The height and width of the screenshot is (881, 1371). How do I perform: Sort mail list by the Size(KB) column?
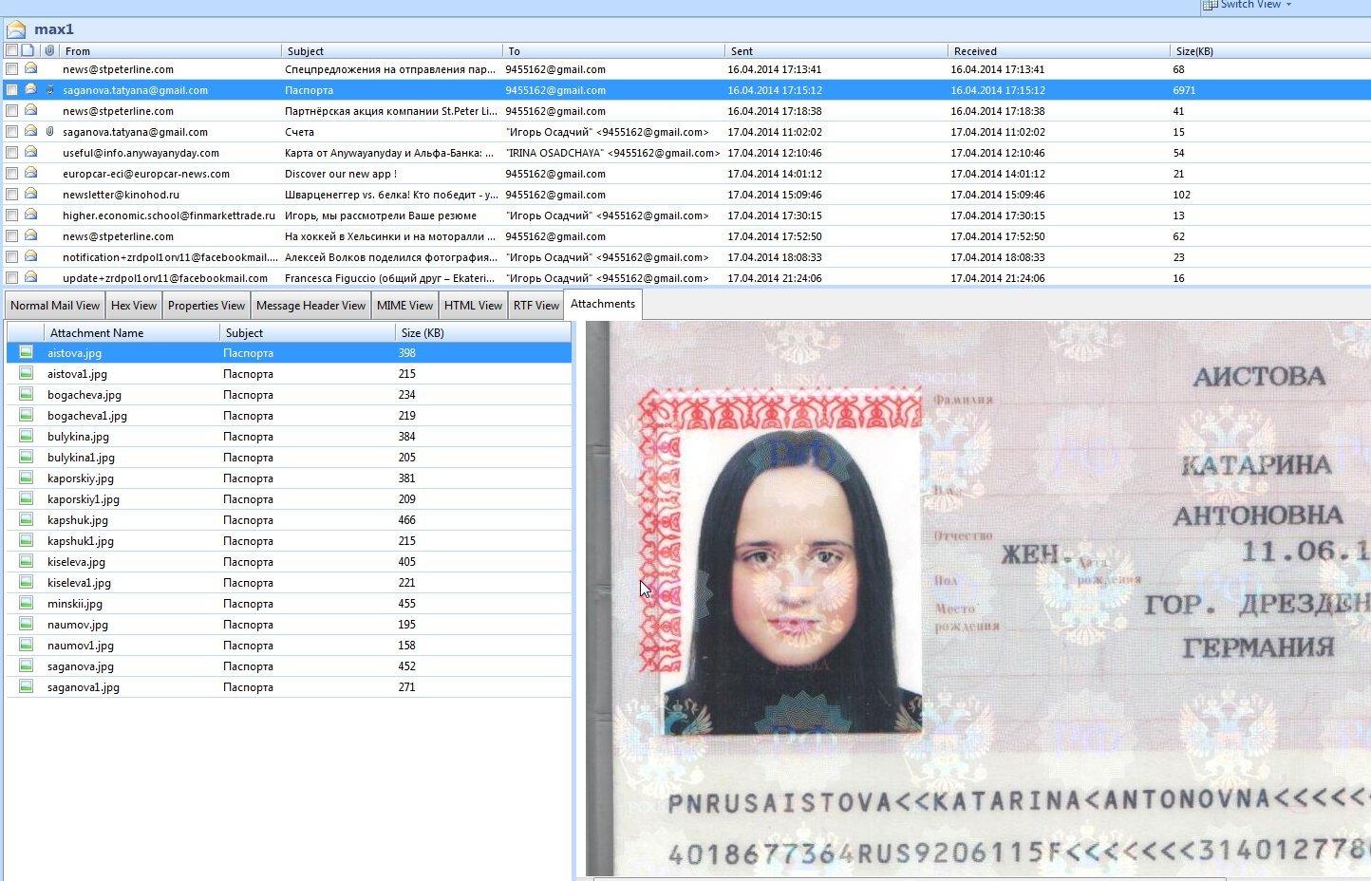1270,50
